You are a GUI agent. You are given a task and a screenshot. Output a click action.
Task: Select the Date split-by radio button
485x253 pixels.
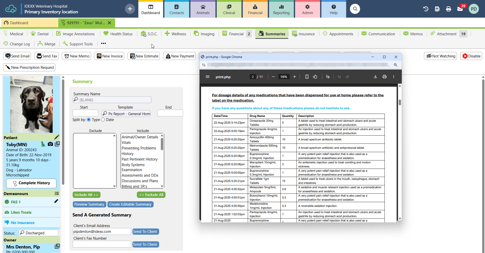click(x=103, y=120)
